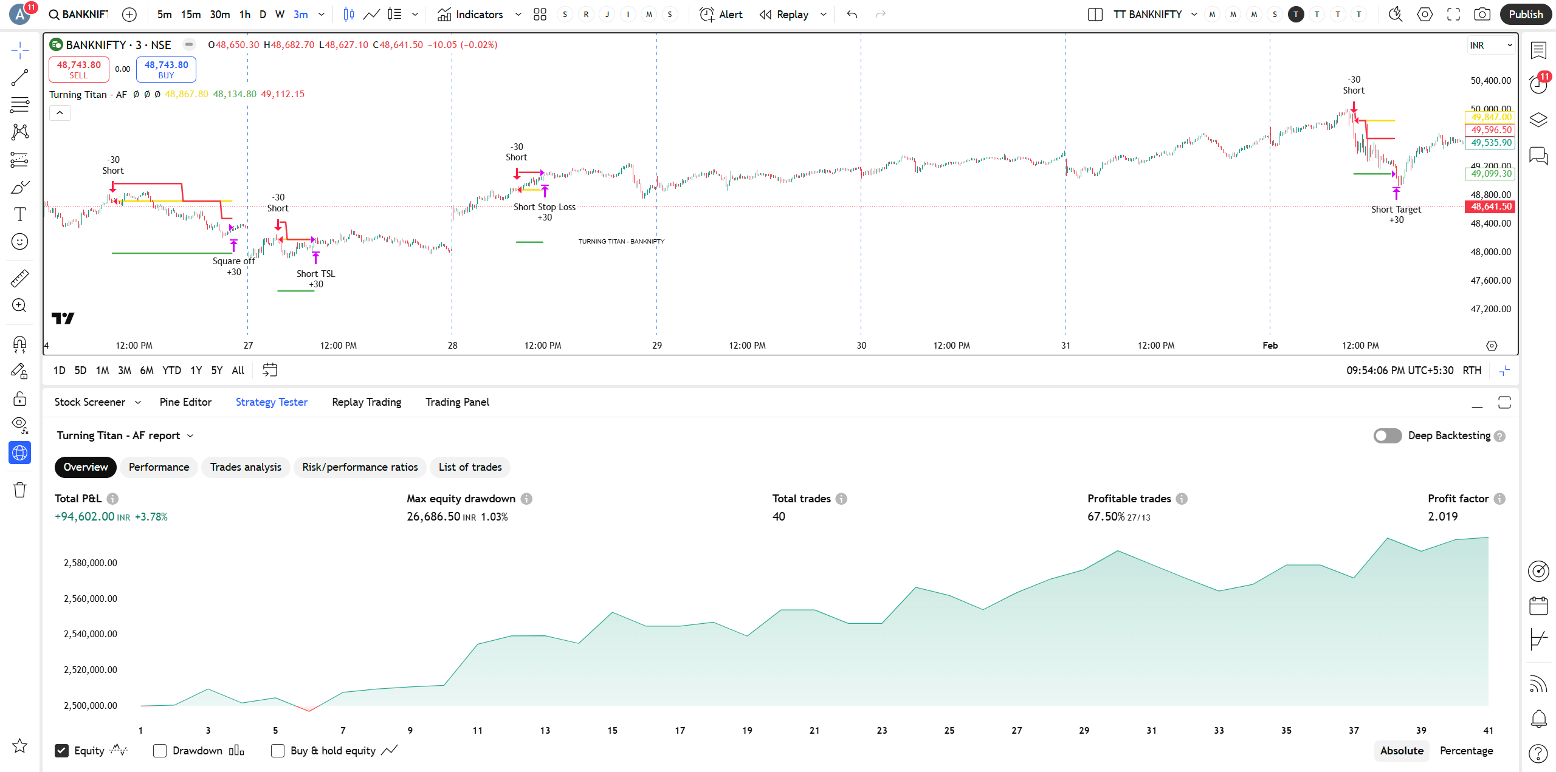1556x772 pixels.
Task: Open chart settings hexagon icon
Action: click(x=1425, y=15)
